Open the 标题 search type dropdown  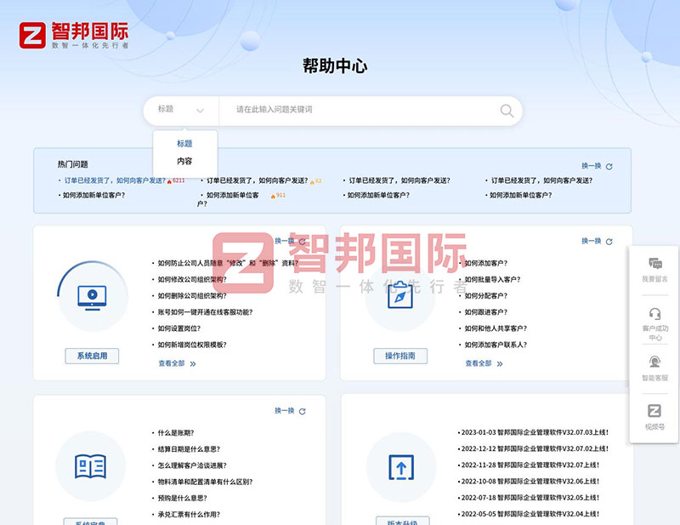pyautogui.click(x=178, y=111)
